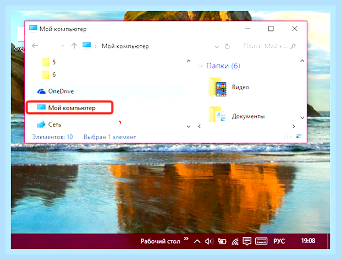Click the 'Видео' folder label
The height and width of the screenshot is (260, 341).
click(240, 87)
